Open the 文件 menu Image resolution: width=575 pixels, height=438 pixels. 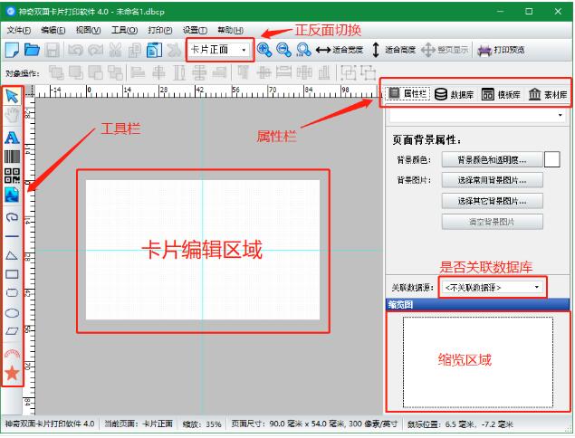coord(18,30)
